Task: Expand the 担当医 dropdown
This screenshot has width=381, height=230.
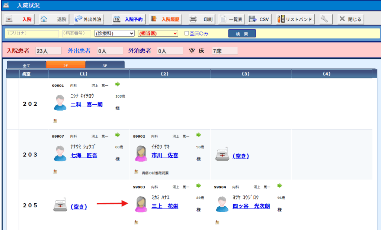Action: pos(158,33)
